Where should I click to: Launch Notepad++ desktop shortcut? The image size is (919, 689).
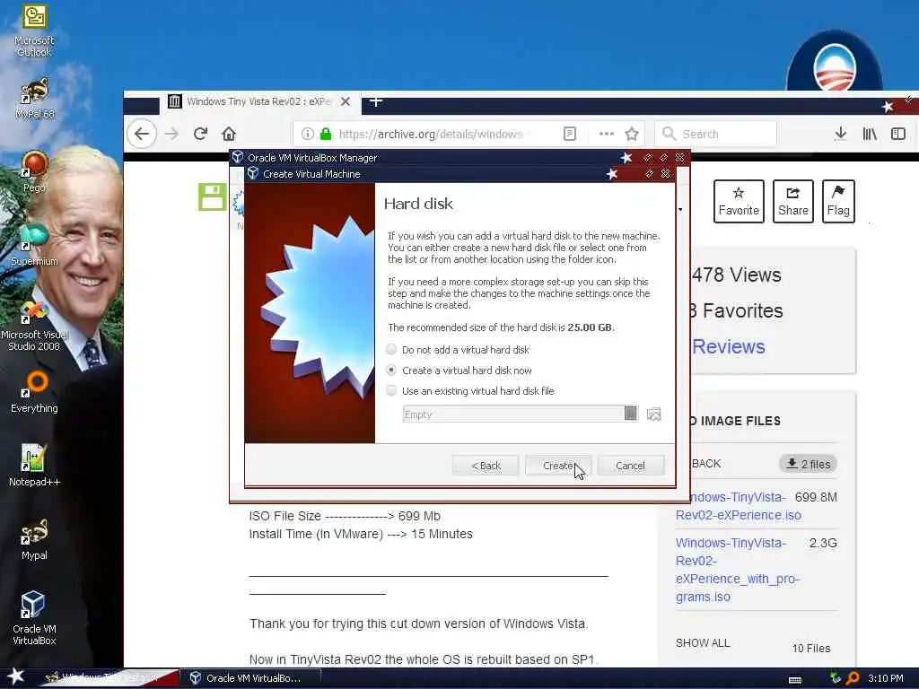click(34, 466)
